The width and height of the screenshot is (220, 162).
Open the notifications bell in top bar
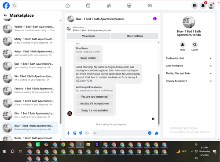(203, 6)
